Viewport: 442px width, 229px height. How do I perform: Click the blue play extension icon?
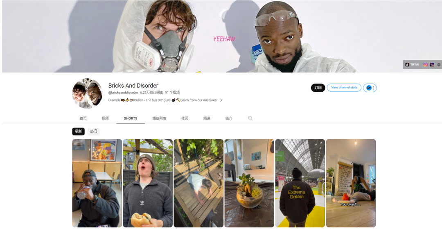pyautogui.click(x=368, y=88)
